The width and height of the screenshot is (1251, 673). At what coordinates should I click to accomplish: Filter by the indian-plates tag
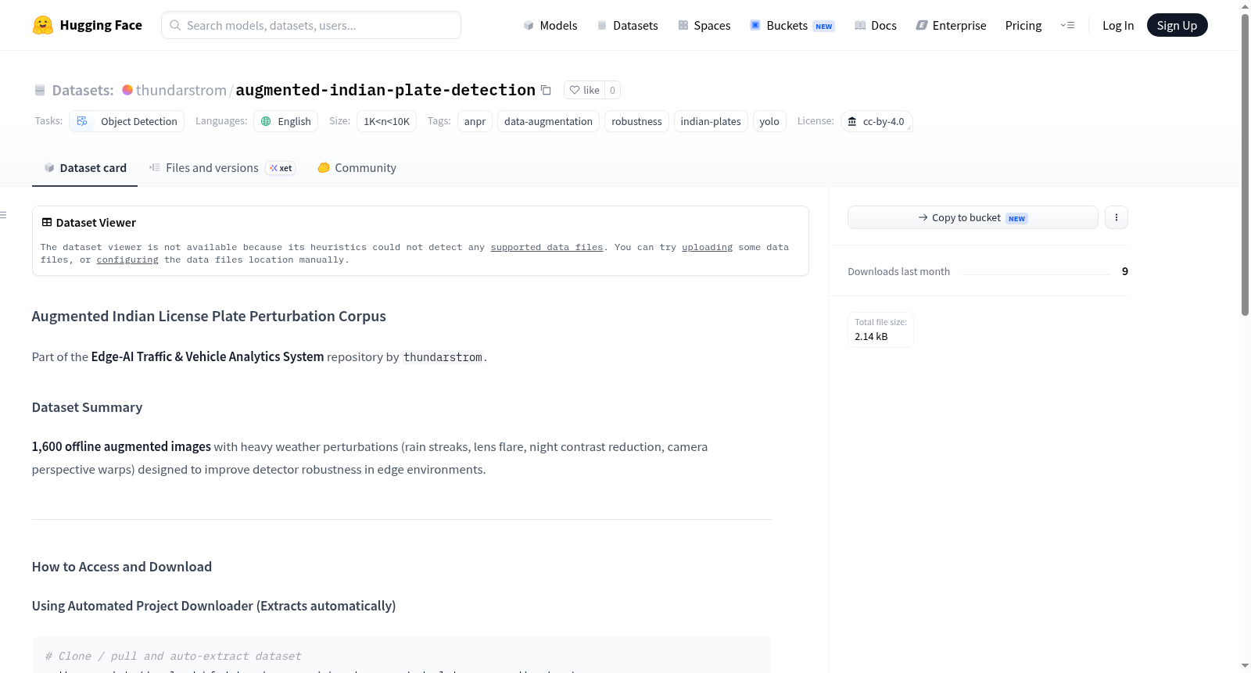tap(711, 121)
